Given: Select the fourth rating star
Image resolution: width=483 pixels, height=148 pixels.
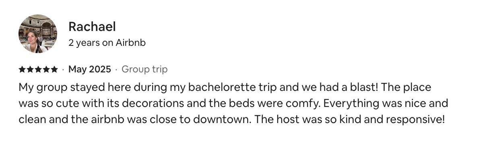Looking at the screenshot, I should (46, 70).
